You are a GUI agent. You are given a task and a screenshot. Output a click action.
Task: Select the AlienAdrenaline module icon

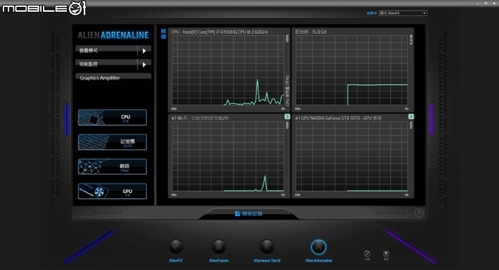pyautogui.click(x=319, y=247)
